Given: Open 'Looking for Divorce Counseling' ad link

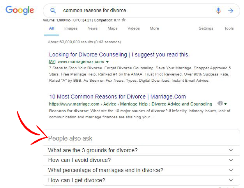Looking at the screenshot, I should coord(119,55).
